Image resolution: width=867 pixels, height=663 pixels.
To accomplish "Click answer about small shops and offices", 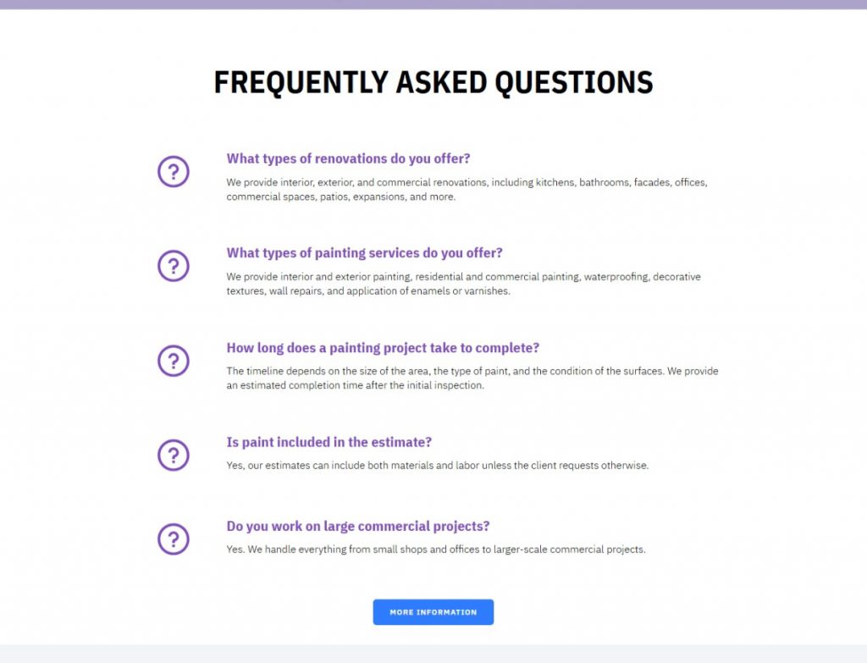I will click(435, 550).
